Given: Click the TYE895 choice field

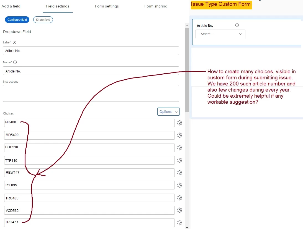Looking at the screenshot, I should coord(89,185).
